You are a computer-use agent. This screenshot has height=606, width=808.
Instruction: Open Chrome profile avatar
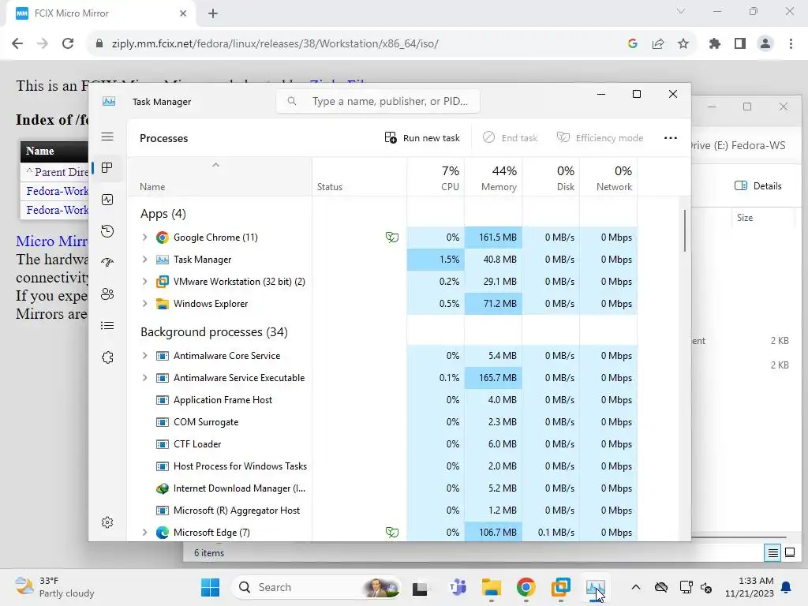coord(765,44)
